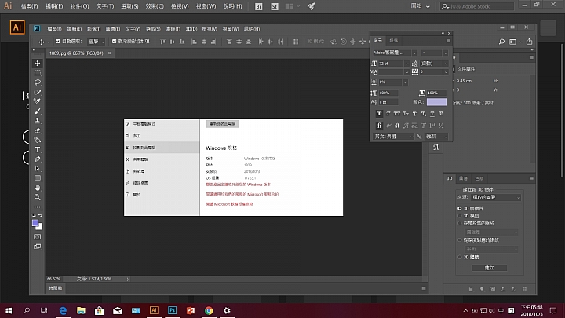Open the Timeline (時間軸) panel tab

tap(56, 288)
